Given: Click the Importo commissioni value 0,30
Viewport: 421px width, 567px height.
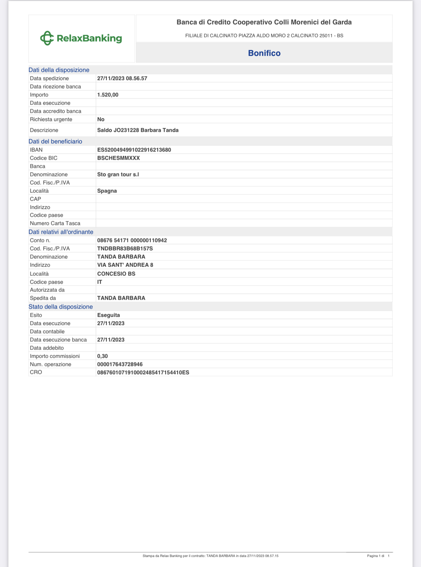Looking at the screenshot, I should click(x=103, y=356).
